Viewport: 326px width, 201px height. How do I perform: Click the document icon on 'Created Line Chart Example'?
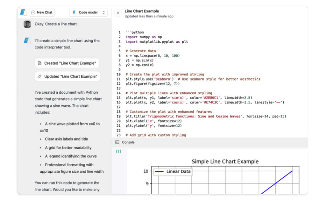click(39, 63)
